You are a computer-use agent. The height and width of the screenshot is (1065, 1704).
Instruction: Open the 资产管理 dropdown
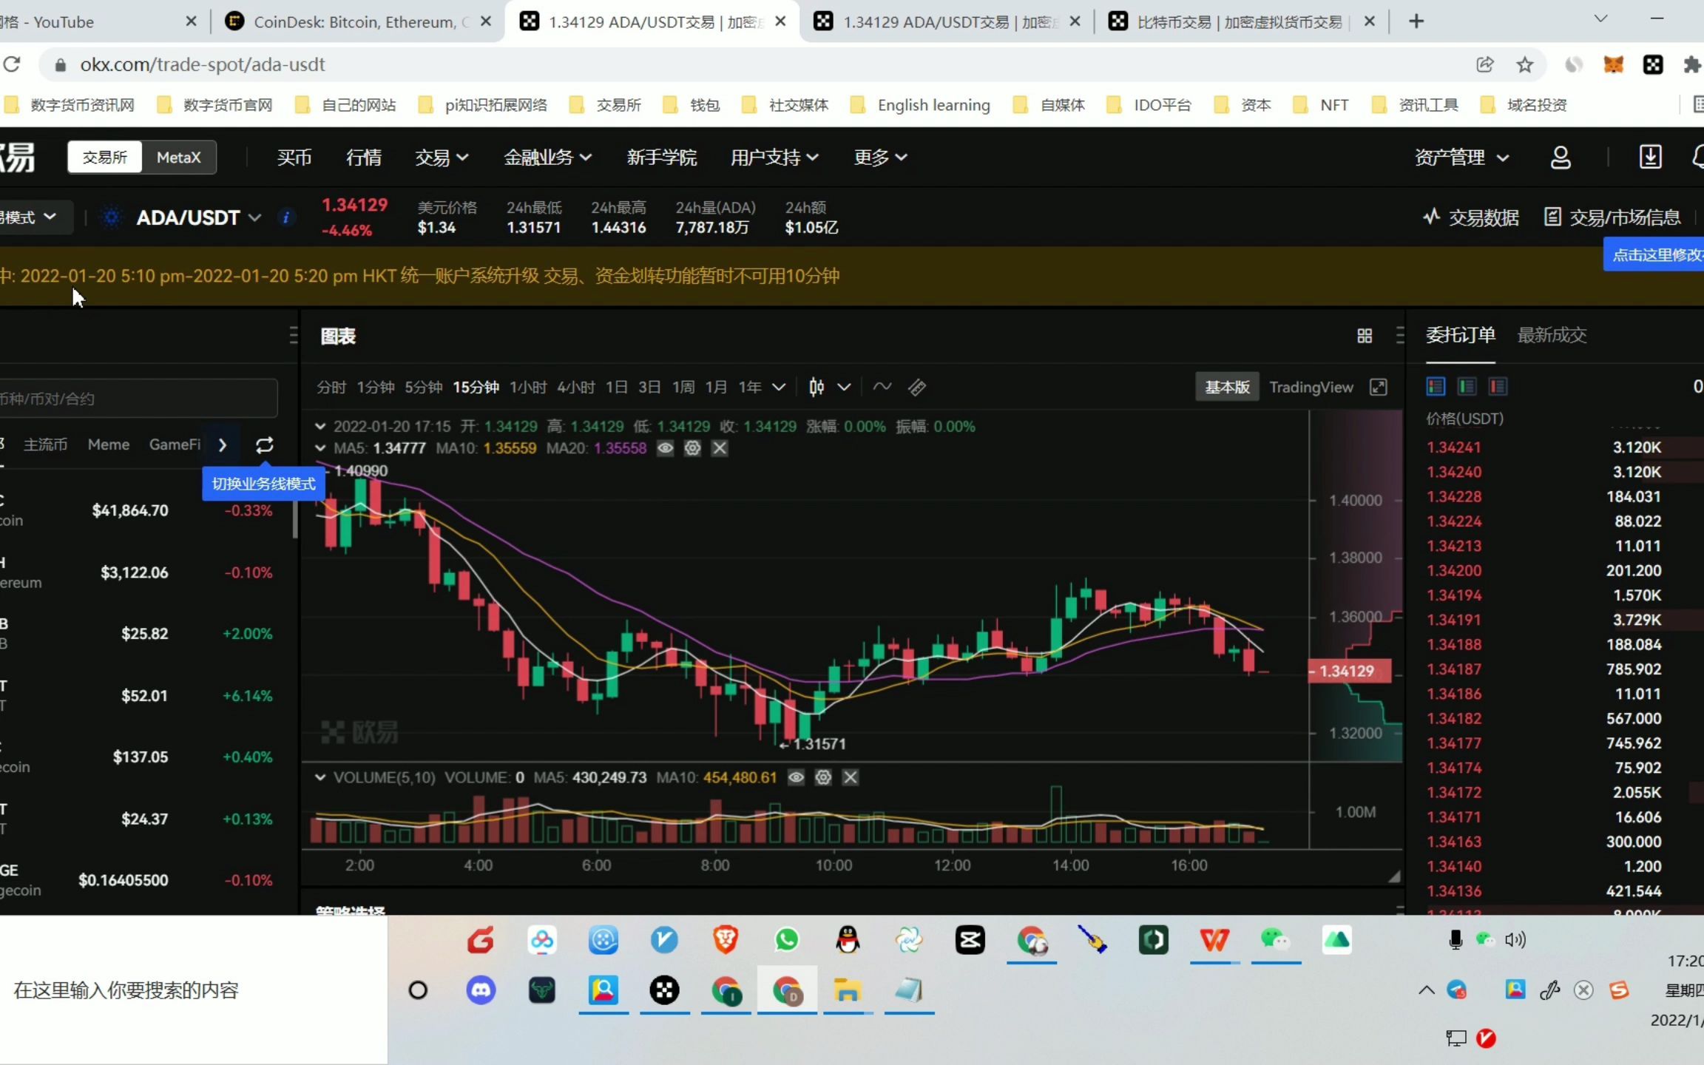(x=1461, y=158)
